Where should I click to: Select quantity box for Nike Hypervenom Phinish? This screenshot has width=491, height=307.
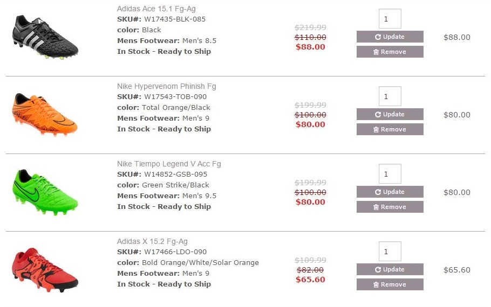[x=390, y=96]
